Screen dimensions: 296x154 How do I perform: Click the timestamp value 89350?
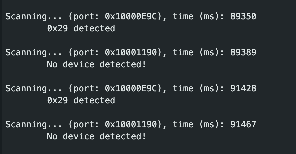point(243,16)
